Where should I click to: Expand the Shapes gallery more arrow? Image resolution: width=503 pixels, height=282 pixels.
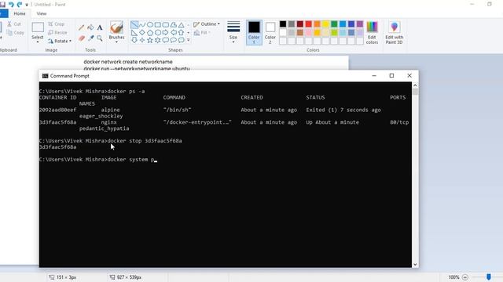click(189, 40)
